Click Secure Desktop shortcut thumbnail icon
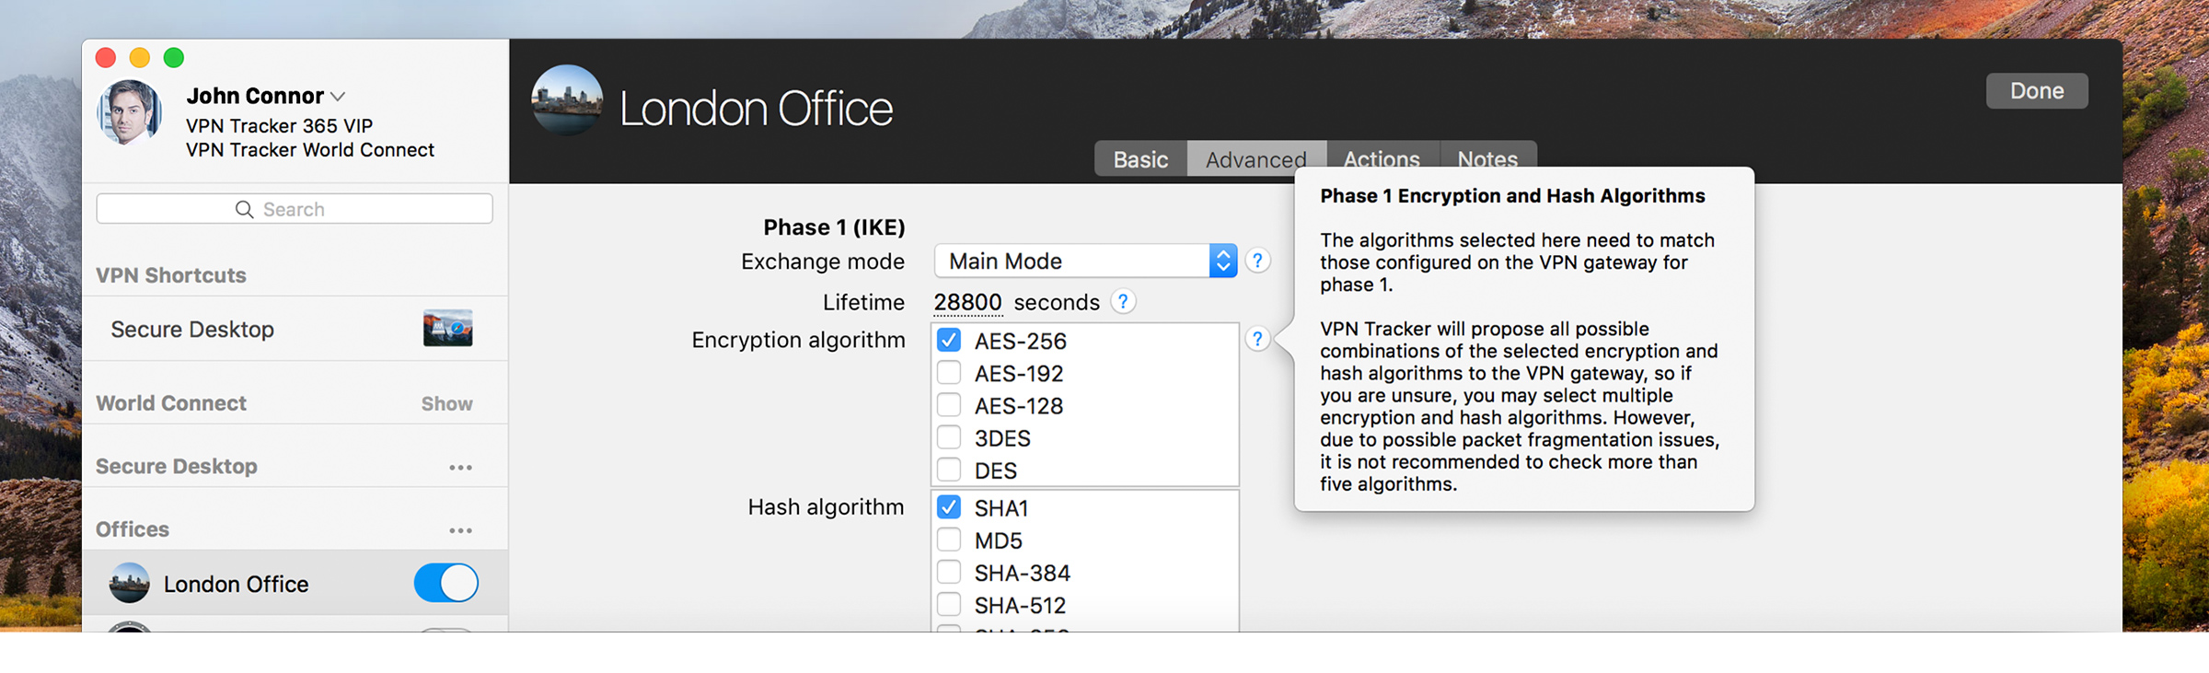 click(x=447, y=329)
